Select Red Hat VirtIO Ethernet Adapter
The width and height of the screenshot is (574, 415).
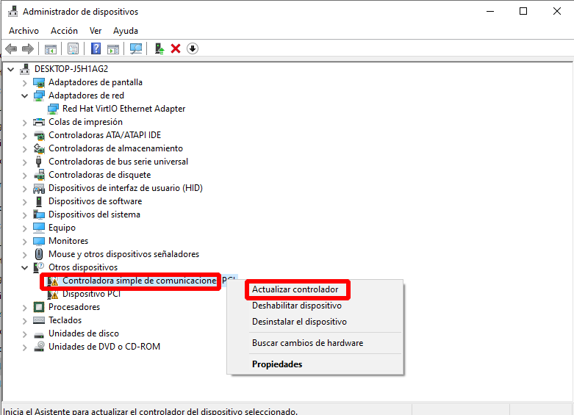pos(123,109)
